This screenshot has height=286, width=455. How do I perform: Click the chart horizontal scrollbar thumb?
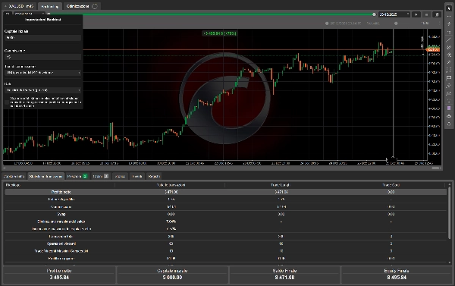tap(435, 168)
